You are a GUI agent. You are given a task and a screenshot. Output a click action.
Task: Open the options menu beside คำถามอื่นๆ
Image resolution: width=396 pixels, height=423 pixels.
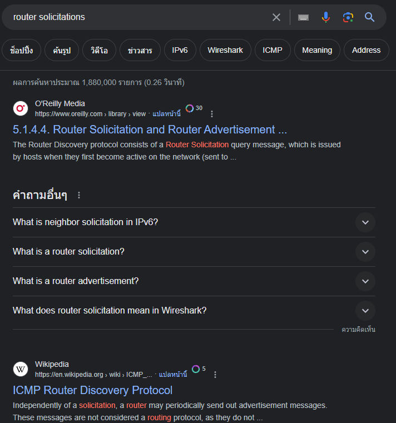[x=79, y=195]
